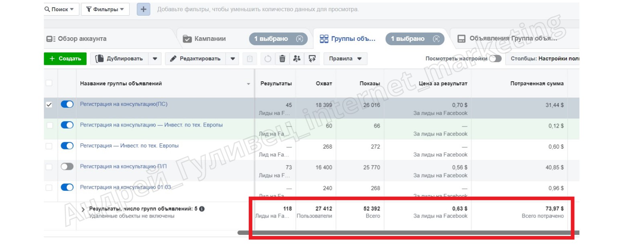Screen dimensions: 642x248
Task: Switch to Обзор аккаунта tab
Action: [77, 39]
